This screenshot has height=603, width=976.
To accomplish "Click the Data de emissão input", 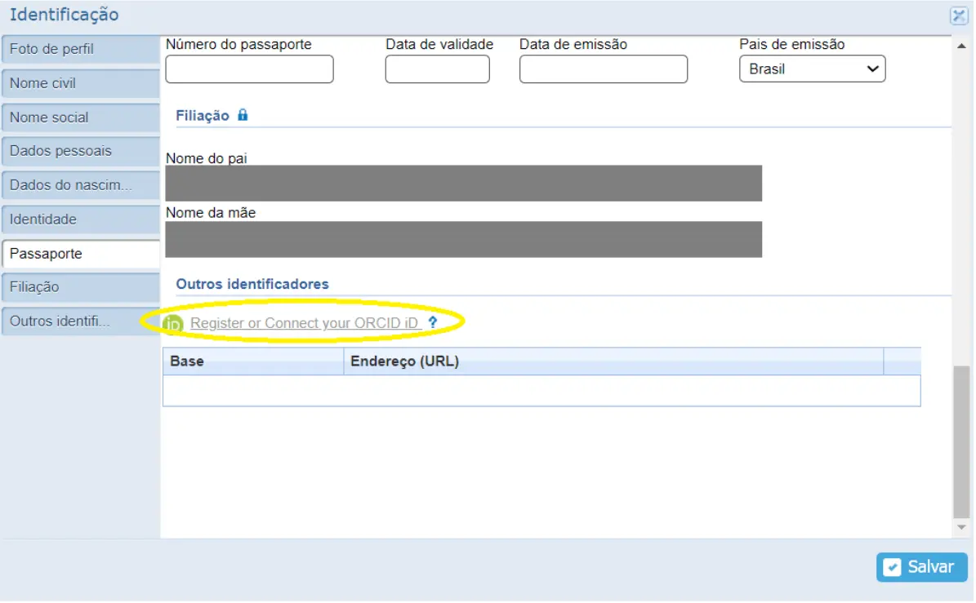I will 603,69.
